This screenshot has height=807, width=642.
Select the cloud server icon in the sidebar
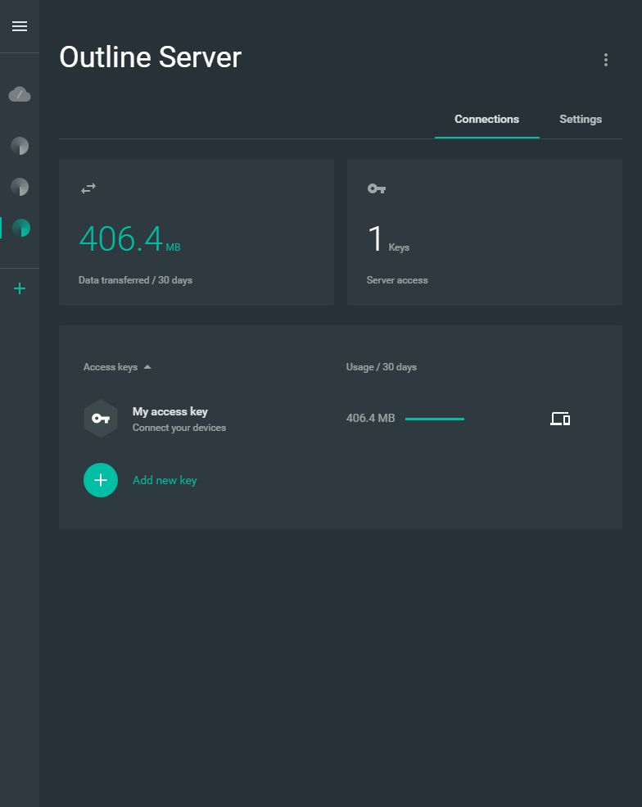tap(20, 94)
